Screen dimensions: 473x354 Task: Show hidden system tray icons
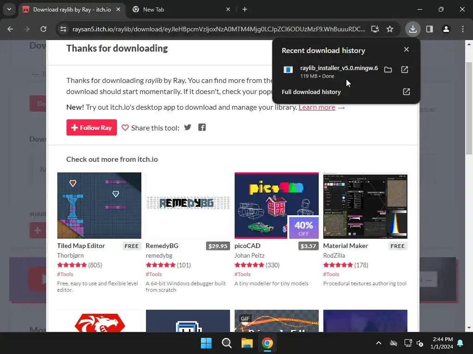tap(379, 343)
